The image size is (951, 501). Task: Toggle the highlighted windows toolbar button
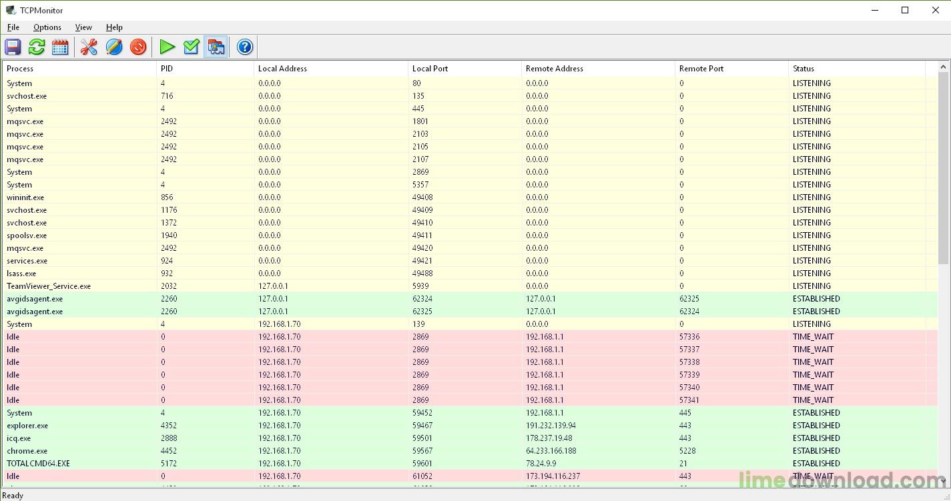click(x=216, y=47)
